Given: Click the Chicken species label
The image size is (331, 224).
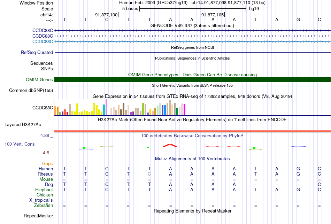Looking at the screenshot, I should coord(45,195).
